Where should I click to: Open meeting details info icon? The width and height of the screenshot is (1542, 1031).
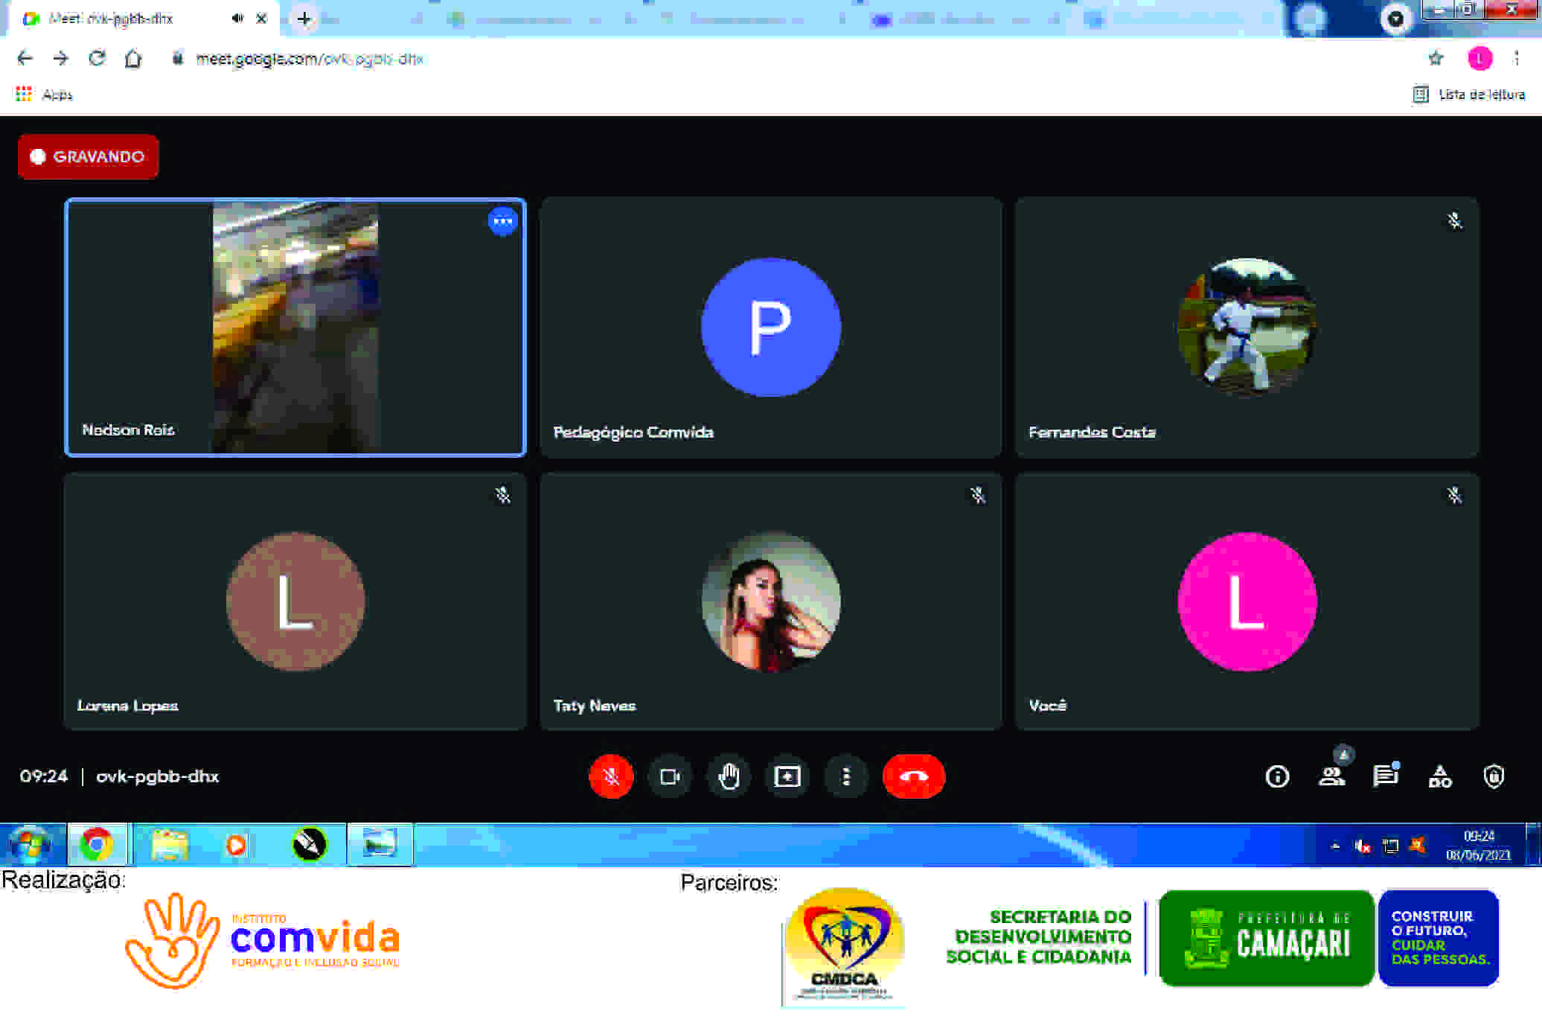[1277, 776]
